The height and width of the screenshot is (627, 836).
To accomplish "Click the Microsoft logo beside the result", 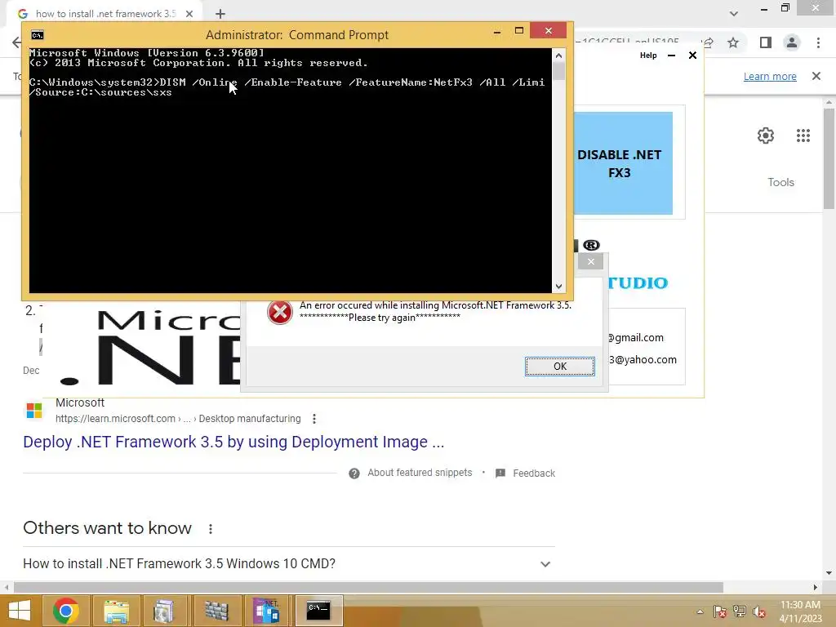I will [x=34, y=411].
